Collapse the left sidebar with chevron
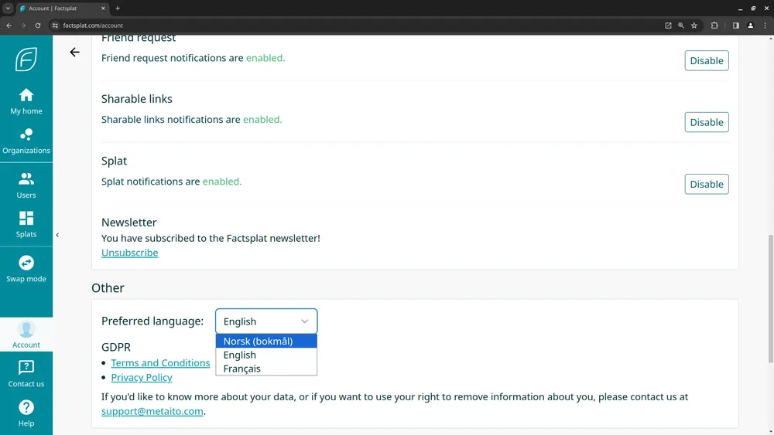 57,235
